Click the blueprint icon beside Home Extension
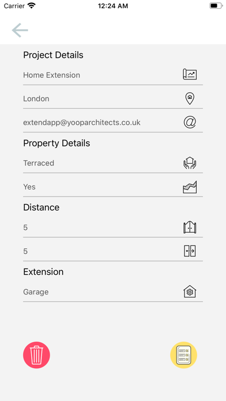The height and width of the screenshot is (401, 226). pos(190,74)
